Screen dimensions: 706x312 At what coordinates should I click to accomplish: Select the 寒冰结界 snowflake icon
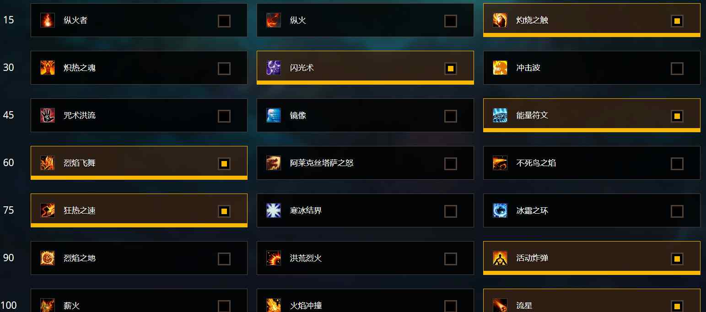pos(274,210)
